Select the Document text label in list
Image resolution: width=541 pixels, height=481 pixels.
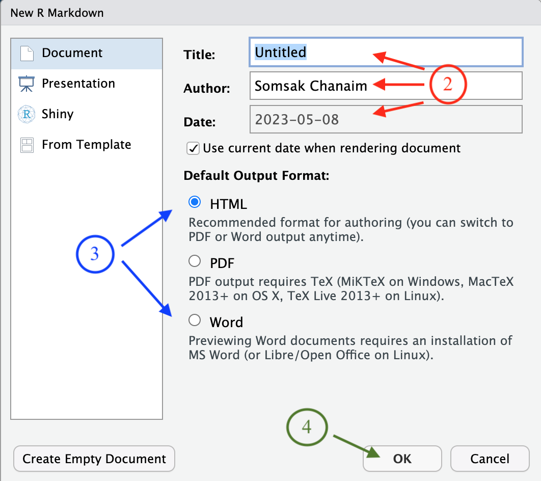[72, 53]
